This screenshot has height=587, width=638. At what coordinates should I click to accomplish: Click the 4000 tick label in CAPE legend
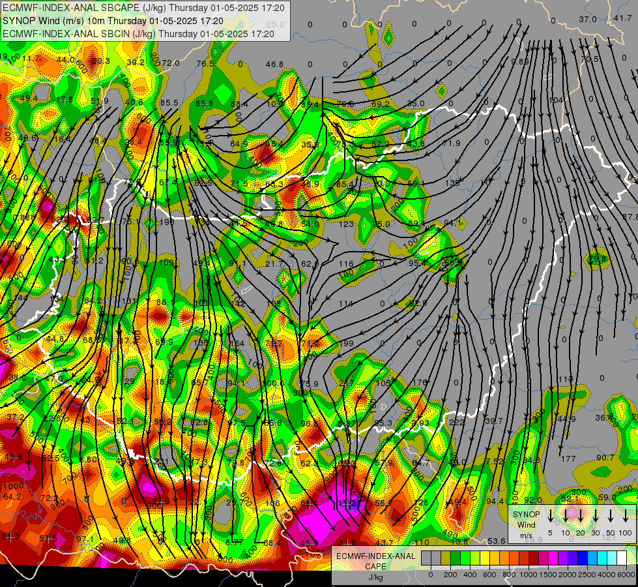(x=607, y=575)
